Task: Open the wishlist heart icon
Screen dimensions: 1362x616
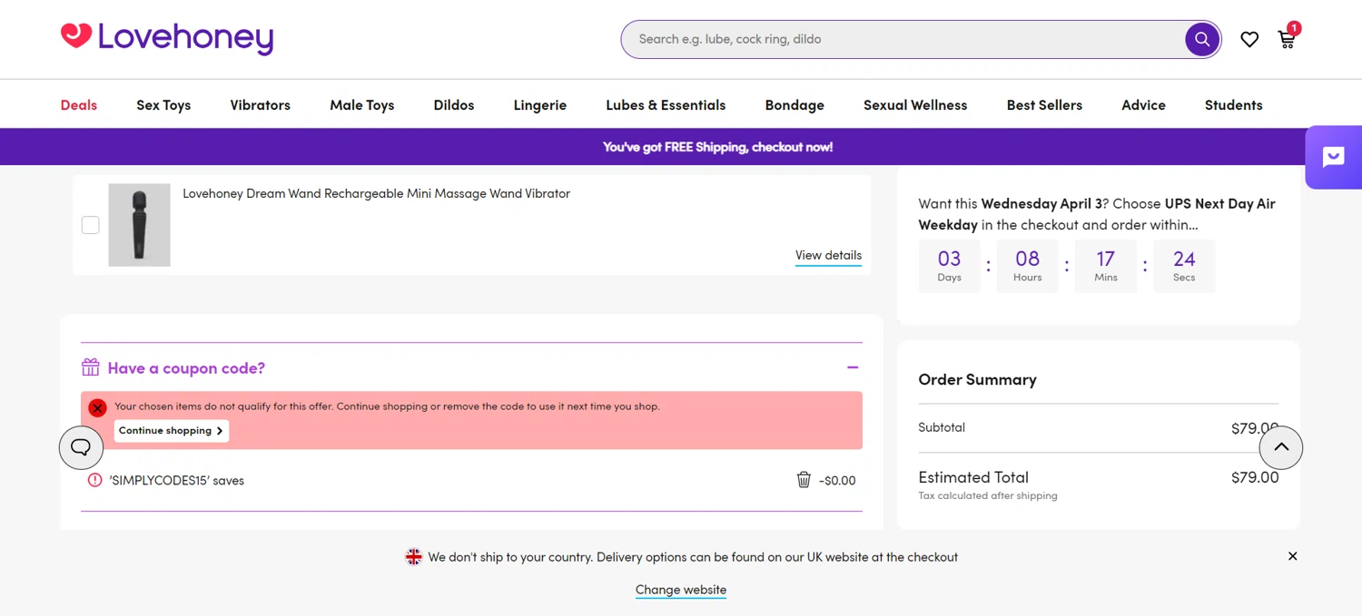Action: pos(1249,39)
